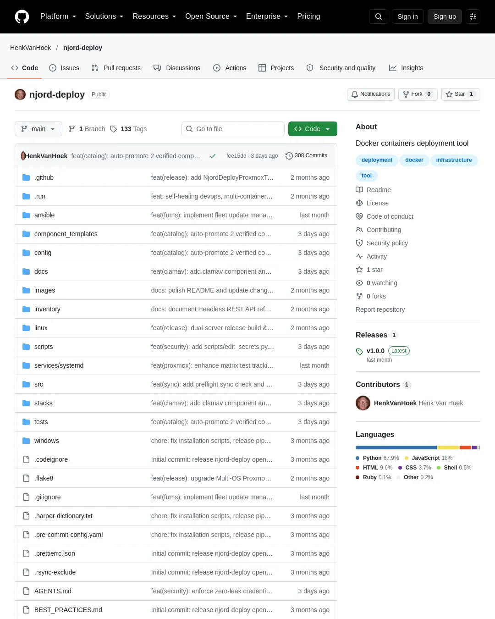Click the Readme book icon
The image size is (495, 619).
(x=359, y=190)
